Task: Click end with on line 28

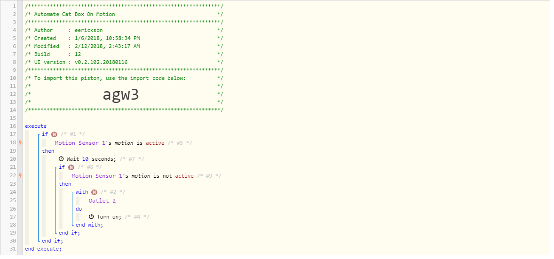Action: (89, 225)
